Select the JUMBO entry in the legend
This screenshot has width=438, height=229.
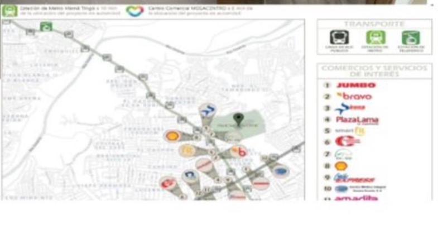(x=356, y=85)
